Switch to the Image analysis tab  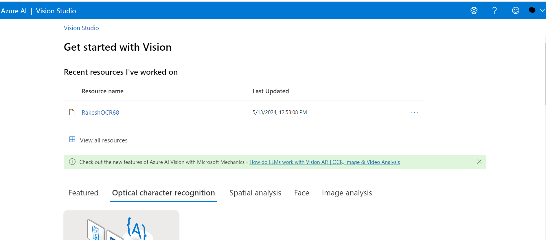coord(347,193)
